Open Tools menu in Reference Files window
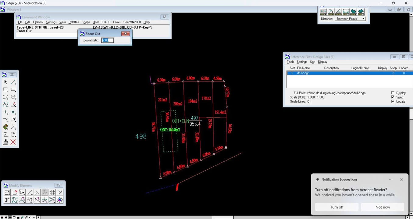Viewport: 413px width, 219px height. click(x=290, y=62)
